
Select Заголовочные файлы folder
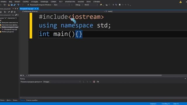click(x=10, y=25)
